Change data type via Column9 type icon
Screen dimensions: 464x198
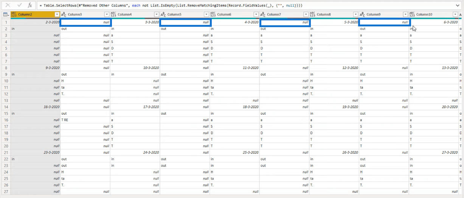pos(362,14)
